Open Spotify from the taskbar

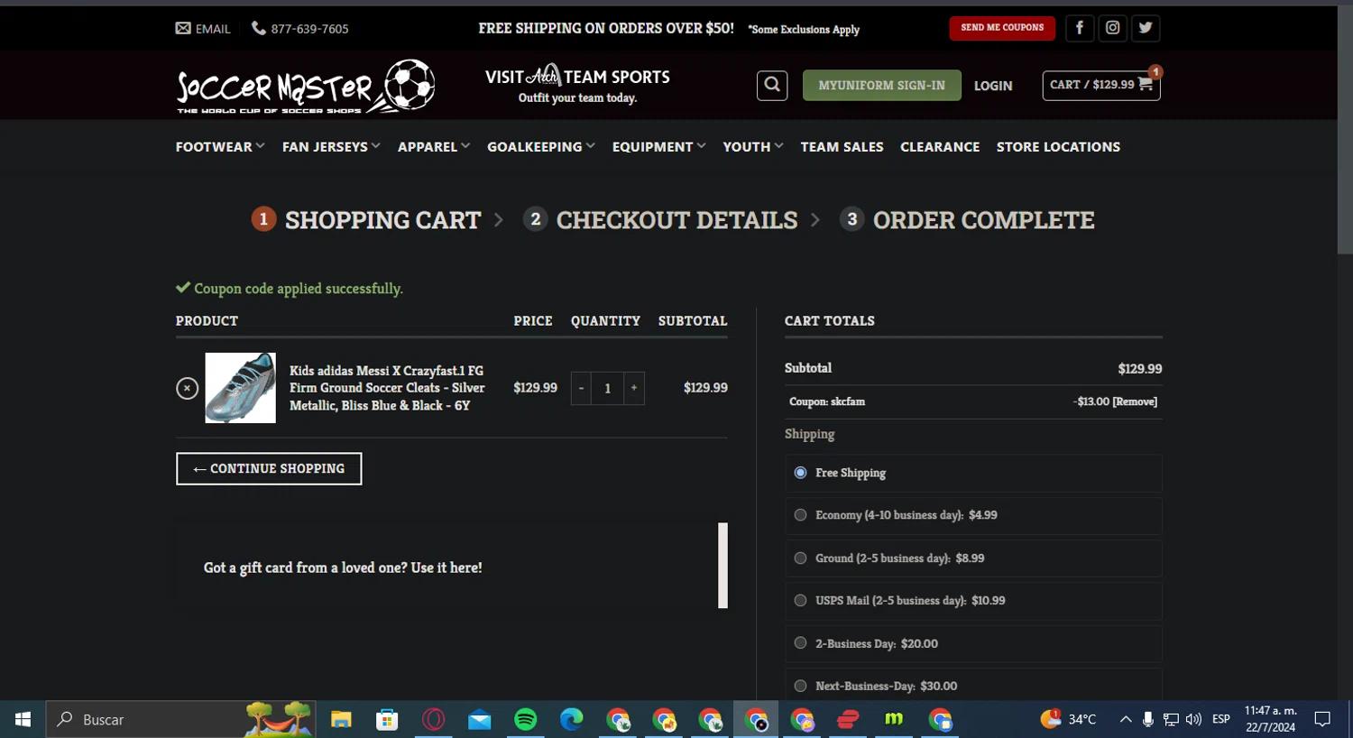click(526, 719)
